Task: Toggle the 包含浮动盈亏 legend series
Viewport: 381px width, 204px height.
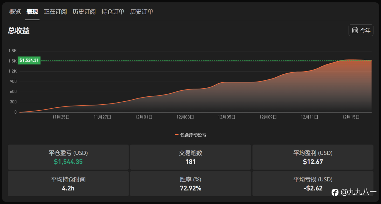Action: (190, 135)
